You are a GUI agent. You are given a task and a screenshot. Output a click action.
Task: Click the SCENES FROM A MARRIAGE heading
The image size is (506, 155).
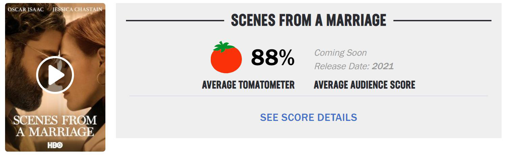pos(309,21)
